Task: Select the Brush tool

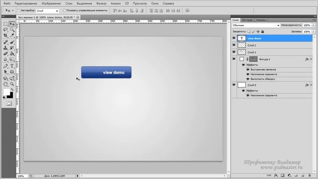Action: 12,42
